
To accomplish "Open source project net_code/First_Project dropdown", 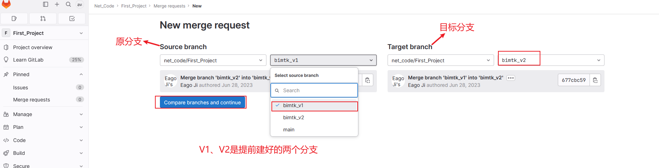I will pos(213,61).
